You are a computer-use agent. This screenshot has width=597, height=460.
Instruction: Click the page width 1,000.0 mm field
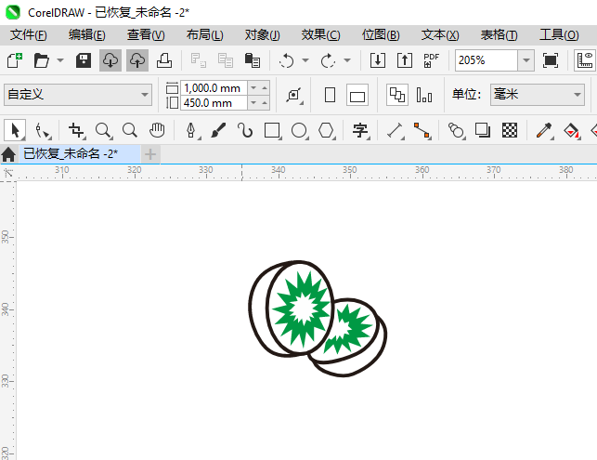(214, 87)
